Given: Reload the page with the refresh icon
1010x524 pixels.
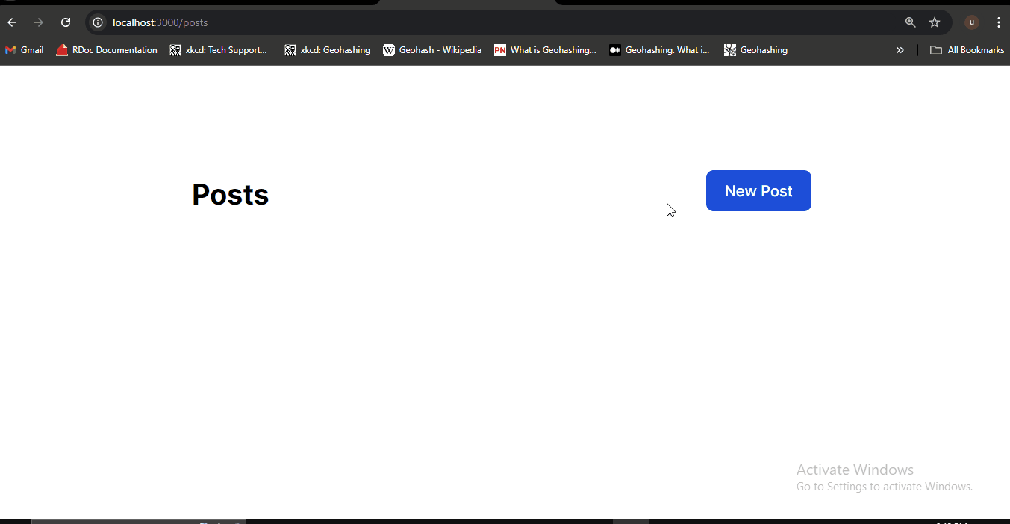Looking at the screenshot, I should (66, 22).
